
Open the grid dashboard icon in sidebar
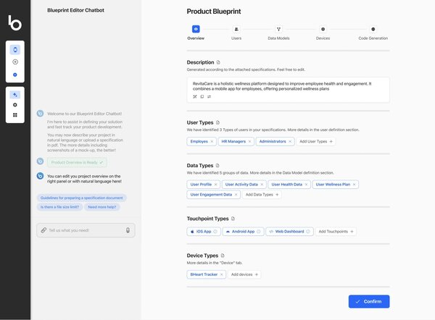point(15,114)
